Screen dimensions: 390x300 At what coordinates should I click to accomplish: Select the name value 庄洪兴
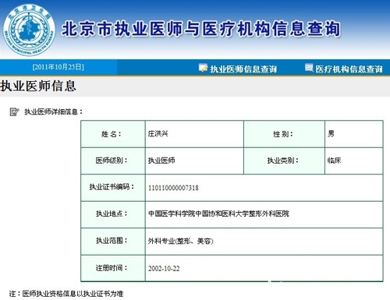pyautogui.click(x=158, y=133)
